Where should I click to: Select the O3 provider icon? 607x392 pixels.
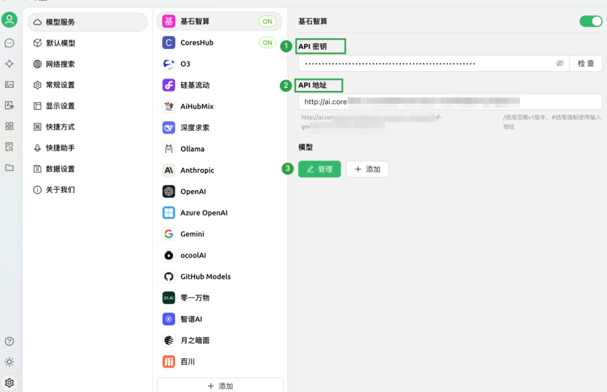coord(169,64)
